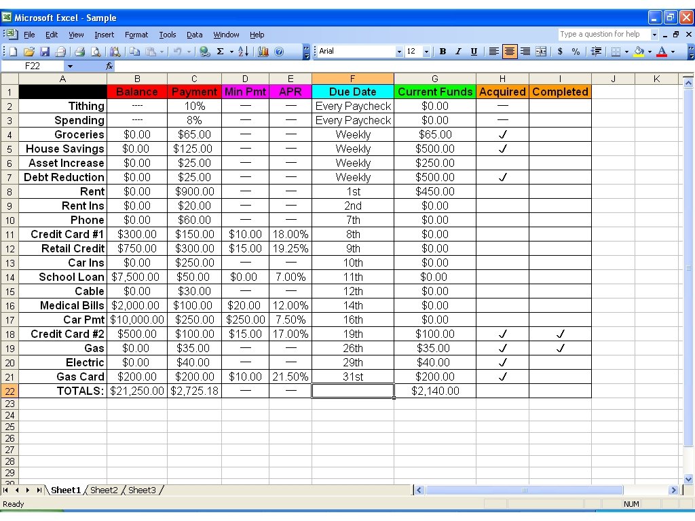Insert a hyperlink with the globe icon

click(204, 52)
